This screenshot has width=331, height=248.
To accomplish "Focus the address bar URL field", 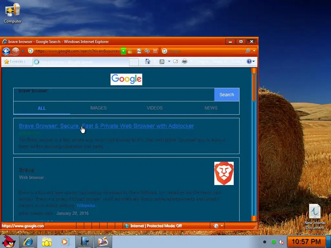I will pyautogui.click(x=78, y=51).
